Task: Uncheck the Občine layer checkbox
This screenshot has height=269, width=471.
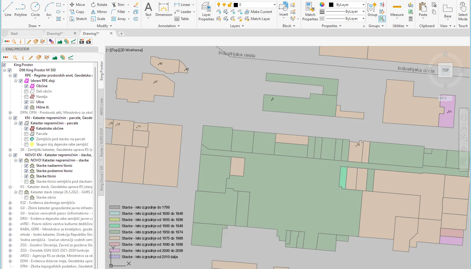Action: [x=26, y=86]
